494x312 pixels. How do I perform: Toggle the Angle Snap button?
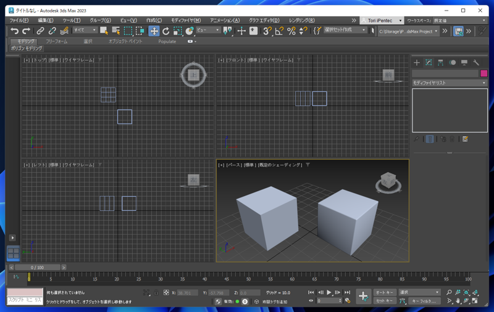pyautogui.click(x=280, y=31)
